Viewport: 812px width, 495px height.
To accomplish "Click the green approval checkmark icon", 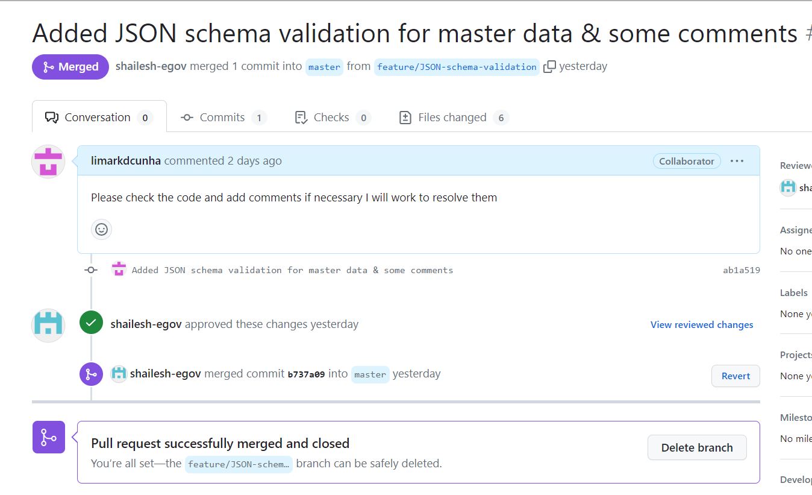I will coord(91,323).
